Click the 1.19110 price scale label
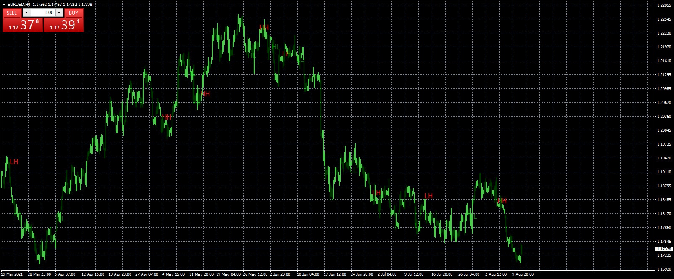Viewport: 674px width, 279px height. pos(664,172)
